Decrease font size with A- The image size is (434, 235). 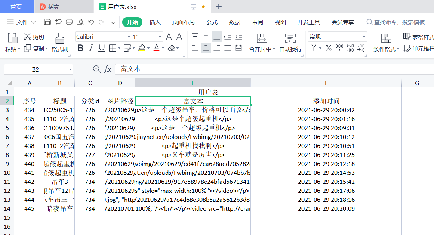tap(180, 37)
